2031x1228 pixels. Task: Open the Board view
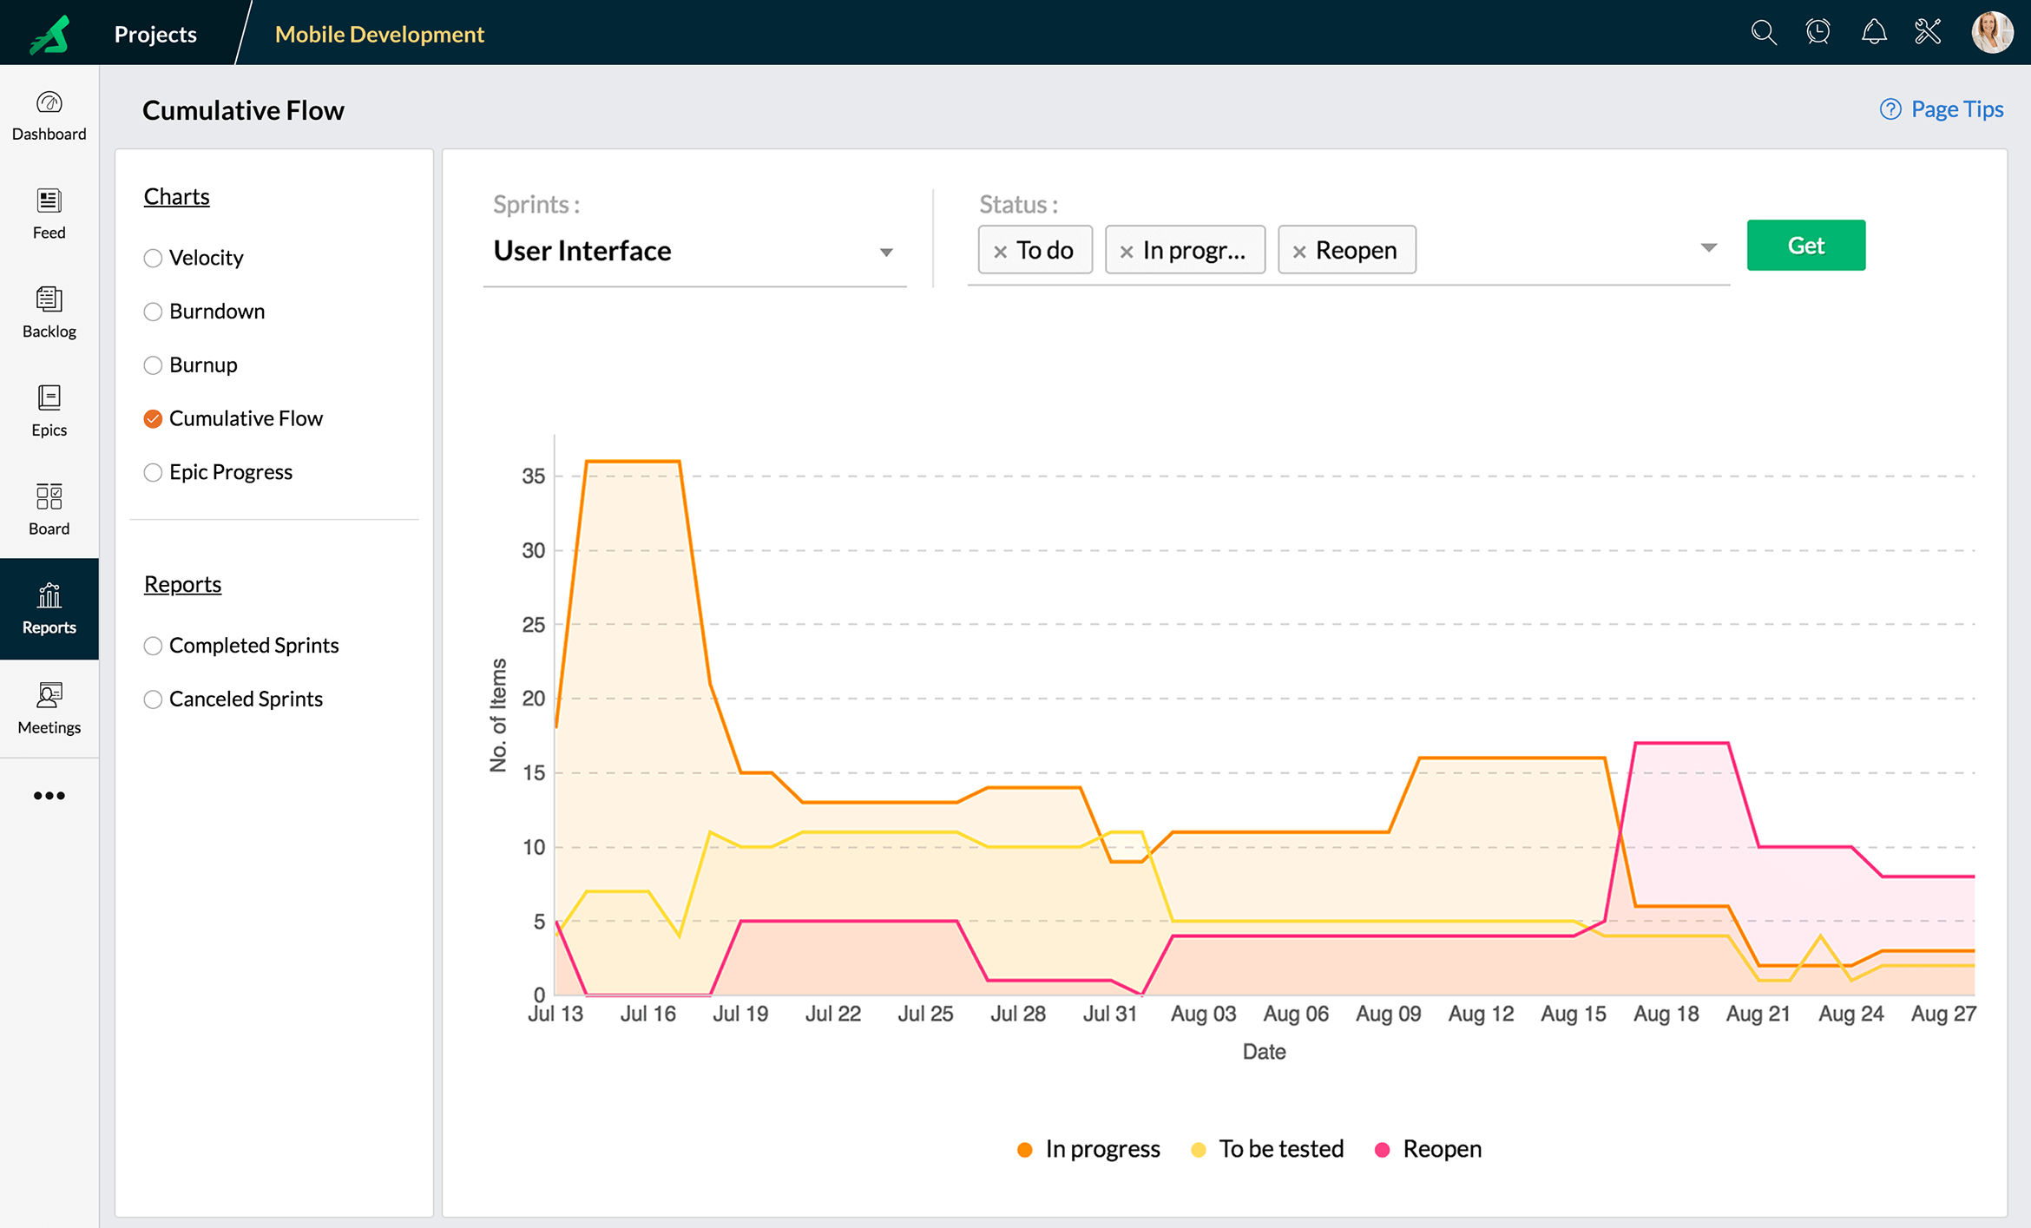[x=49, y=508]
